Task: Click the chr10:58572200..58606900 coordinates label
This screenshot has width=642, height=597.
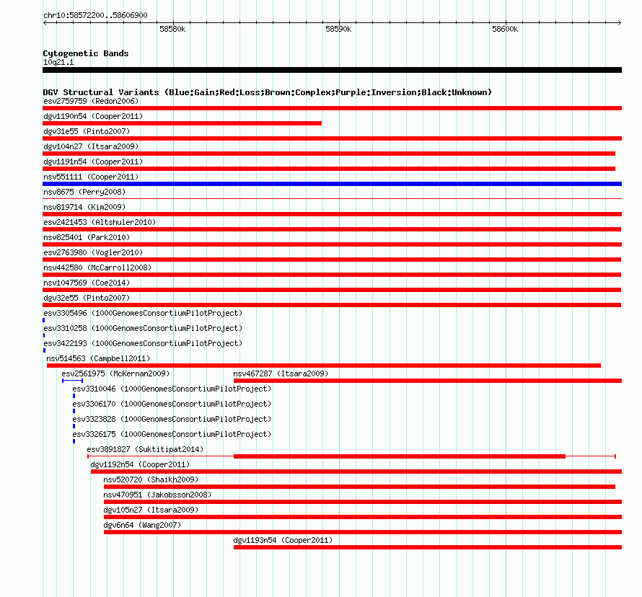Action: pyautogui.click(x=95, y=15)
